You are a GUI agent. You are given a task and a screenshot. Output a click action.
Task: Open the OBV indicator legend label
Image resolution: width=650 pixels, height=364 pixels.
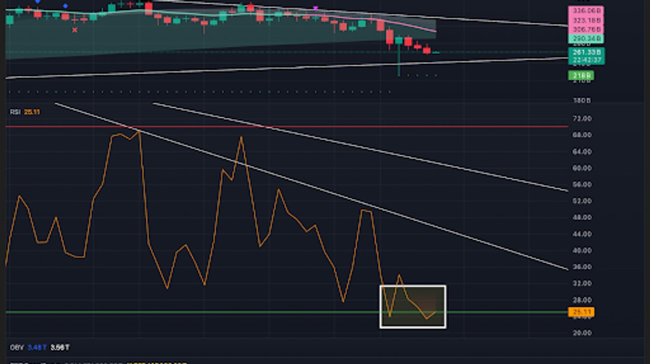coord(17,347)
